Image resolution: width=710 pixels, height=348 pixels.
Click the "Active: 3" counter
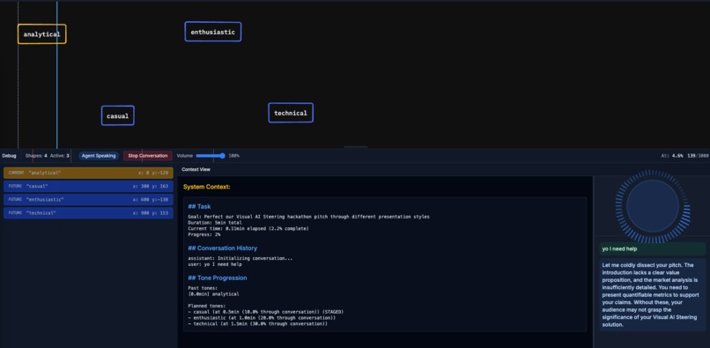60,156
